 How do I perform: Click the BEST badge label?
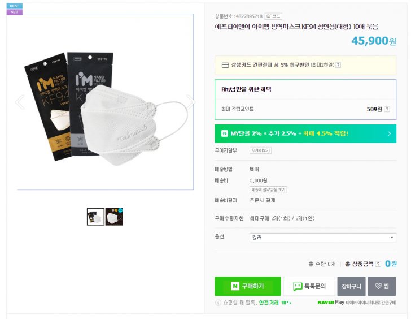pos(14,6)
